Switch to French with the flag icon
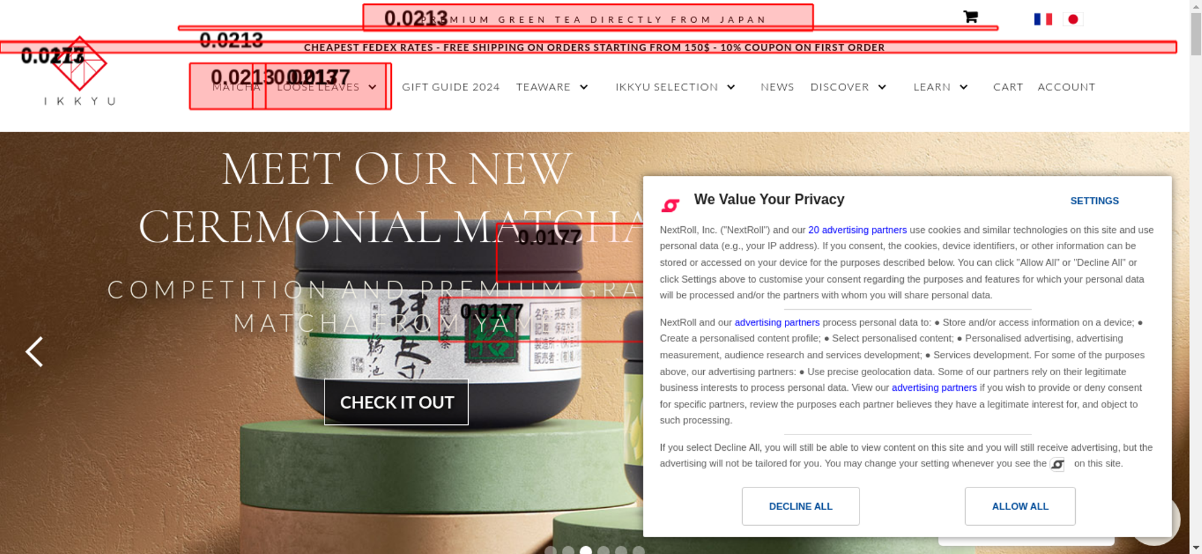This screenshot has height=554, width=1202. [1043, 19]
